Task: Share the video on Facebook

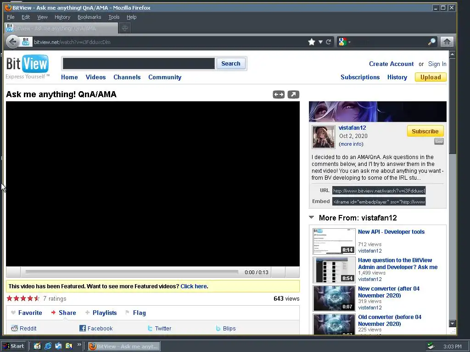Action: coord(96,328)
